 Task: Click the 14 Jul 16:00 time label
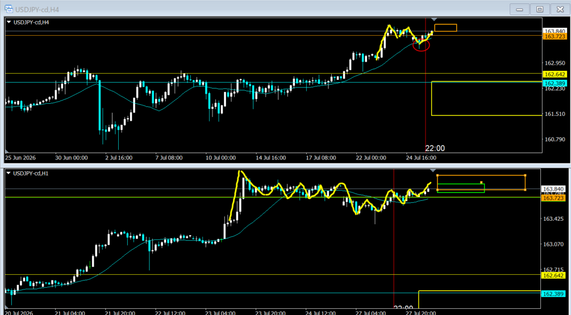[270, 158]
